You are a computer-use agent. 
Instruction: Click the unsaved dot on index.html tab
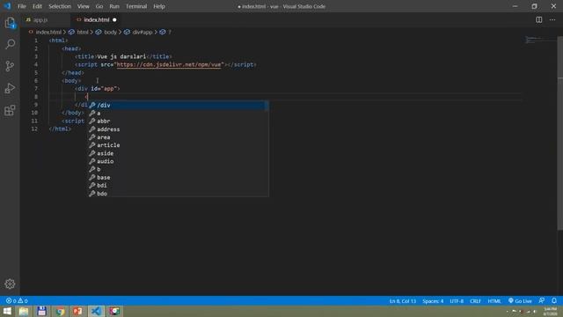(x=114, y=19)
